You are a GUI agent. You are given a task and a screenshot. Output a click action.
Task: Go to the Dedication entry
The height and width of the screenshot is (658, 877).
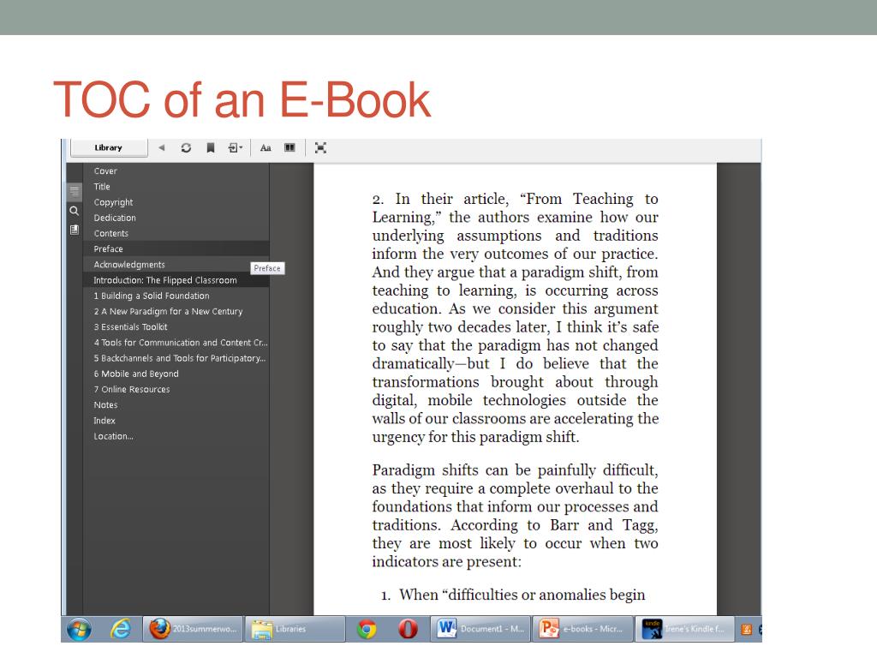click(x=176, y=218)
